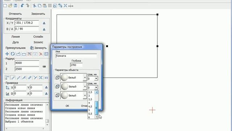Viewport: 232px width, 131px height.
Task: Select the Дуга drawing tool
Action: [x=16, y=42]
